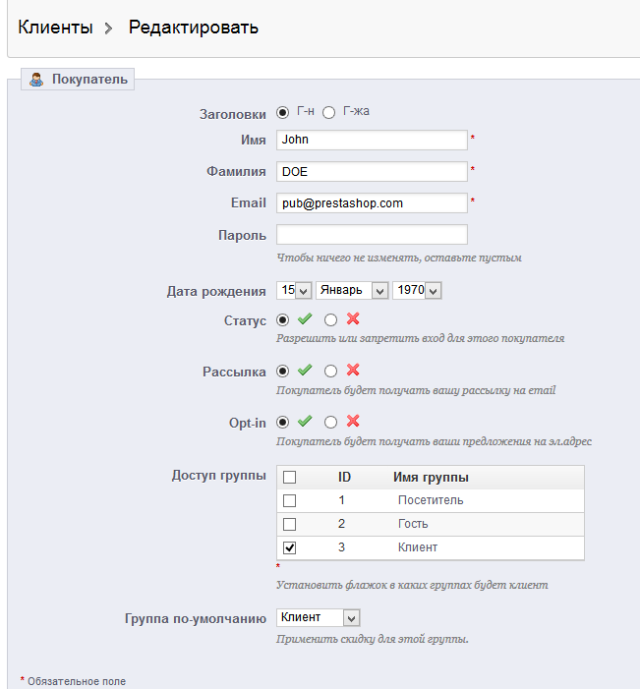Toggle the select-all groups header checkbox

point(290,477)
